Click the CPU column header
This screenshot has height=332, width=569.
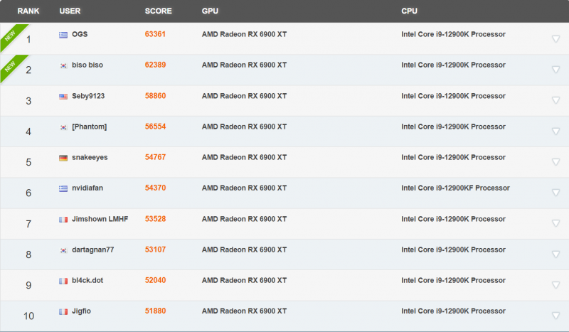(410, 11)
